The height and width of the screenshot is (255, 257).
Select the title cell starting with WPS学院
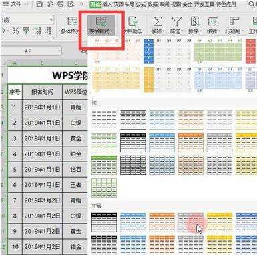[x=48, y=75]
